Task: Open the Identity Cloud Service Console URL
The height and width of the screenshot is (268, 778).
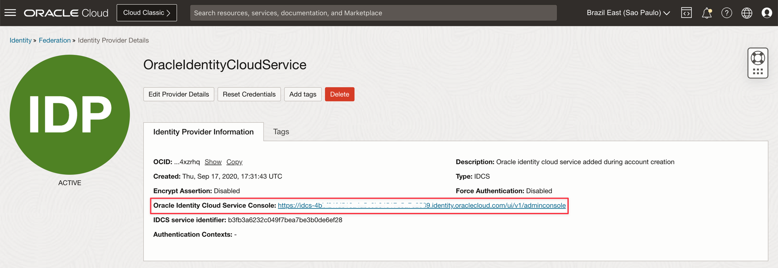Action: click(421, 206)
